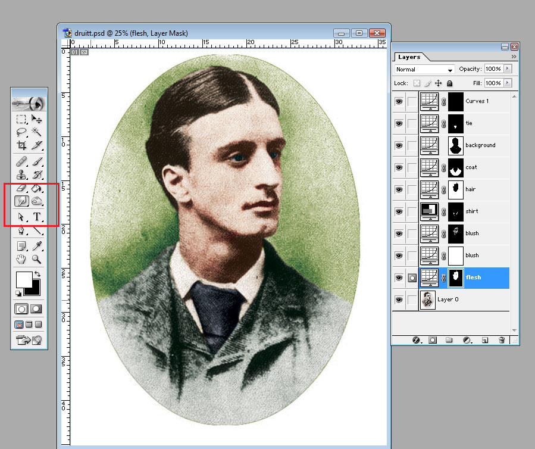
Task: Hide the Curves 1 layer
Action: [399, 101]
